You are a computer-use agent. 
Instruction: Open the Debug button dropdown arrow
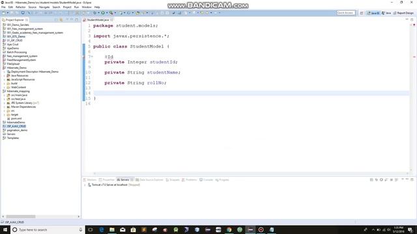coord(98,13)
